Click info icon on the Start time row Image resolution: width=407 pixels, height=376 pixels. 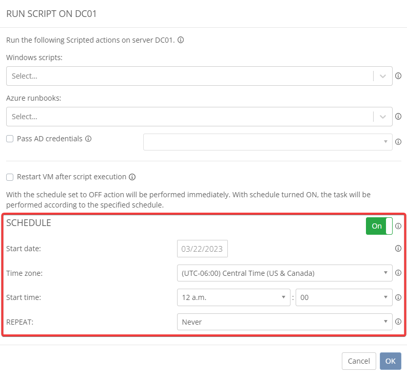(x=398, y=297)
